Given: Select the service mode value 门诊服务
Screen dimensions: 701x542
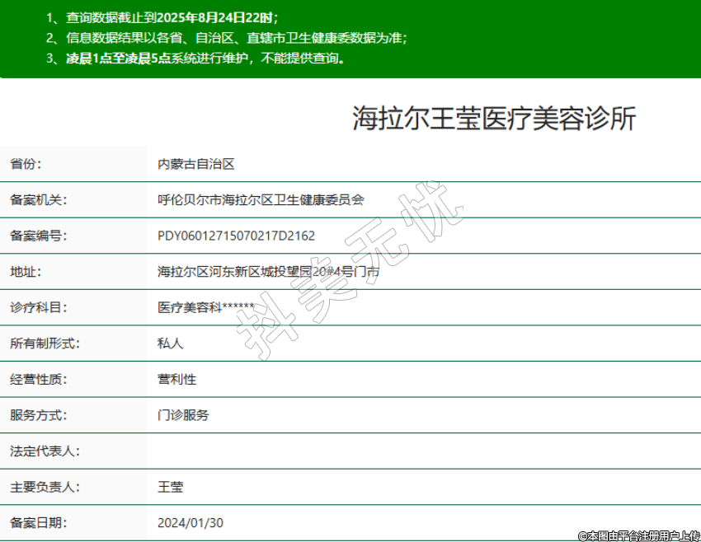Looking at the screenshot, I should click(183, 415).
